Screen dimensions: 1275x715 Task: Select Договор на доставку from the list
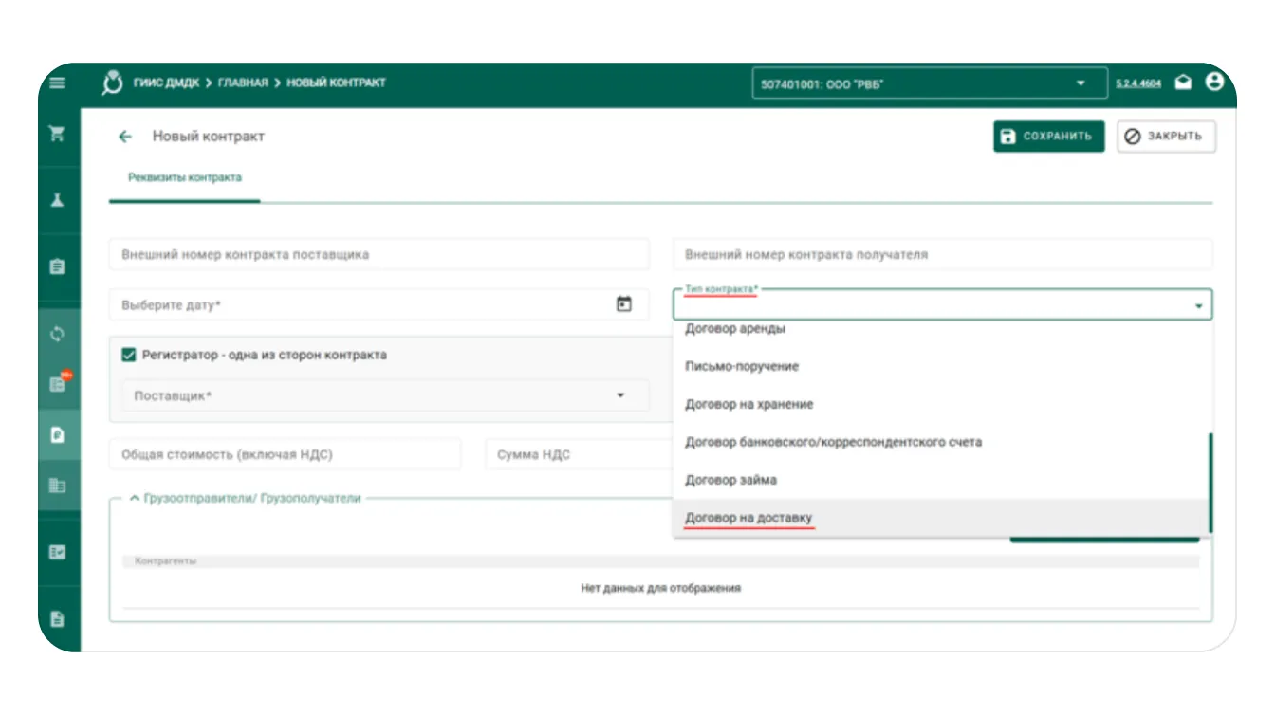point(748,518)
